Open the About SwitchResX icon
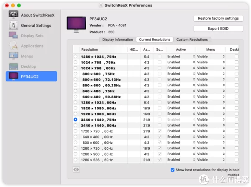 [x=13, y=15]
